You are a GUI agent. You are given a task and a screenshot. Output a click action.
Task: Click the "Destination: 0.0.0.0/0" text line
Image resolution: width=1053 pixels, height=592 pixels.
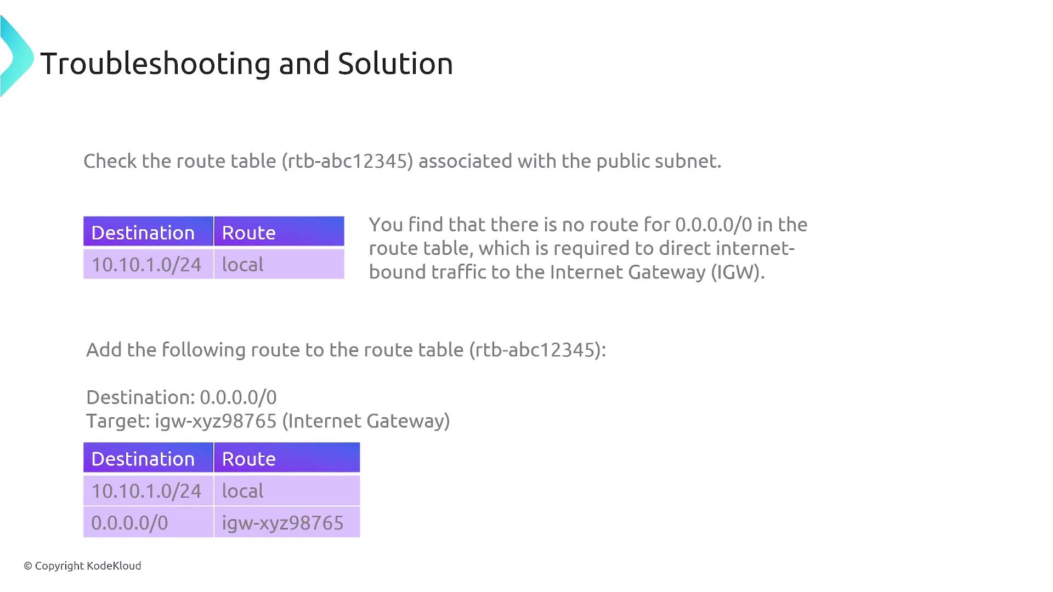coord(182,397)
